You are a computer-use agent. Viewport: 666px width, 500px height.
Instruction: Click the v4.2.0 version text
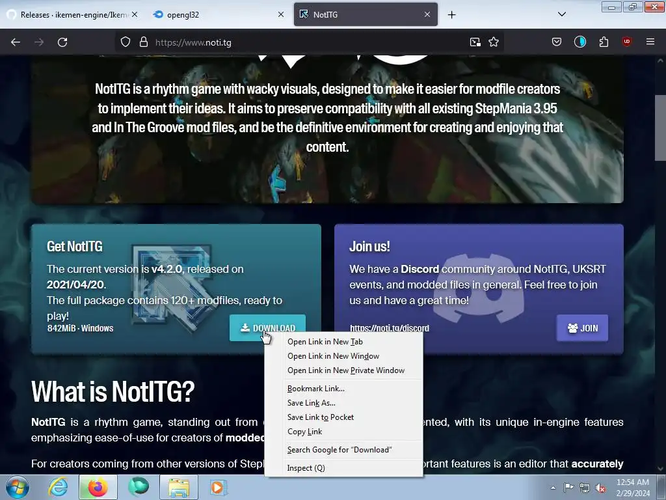[x=166, y=269]
